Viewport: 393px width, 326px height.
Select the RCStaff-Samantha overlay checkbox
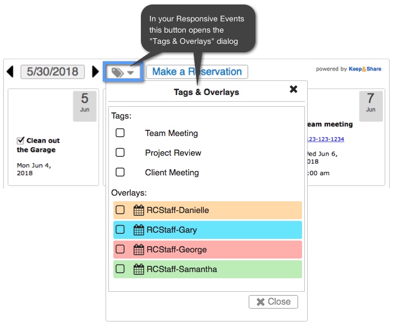[120, 269]
